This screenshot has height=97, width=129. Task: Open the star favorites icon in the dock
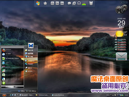pyautogui.click(x=45, y=3)
